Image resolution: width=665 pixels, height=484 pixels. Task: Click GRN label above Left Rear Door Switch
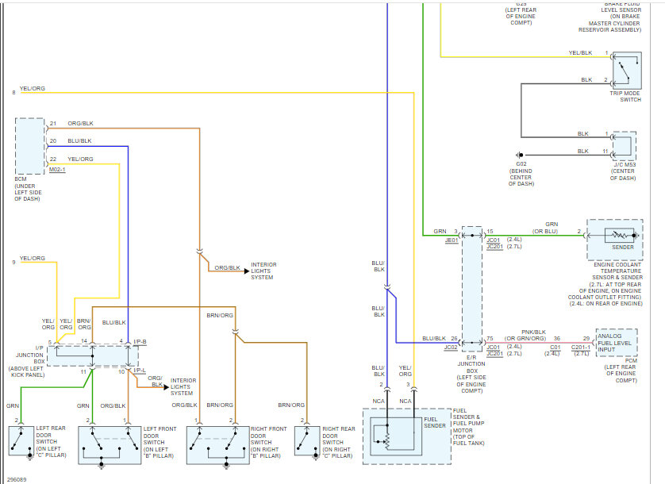pos(13,406)
